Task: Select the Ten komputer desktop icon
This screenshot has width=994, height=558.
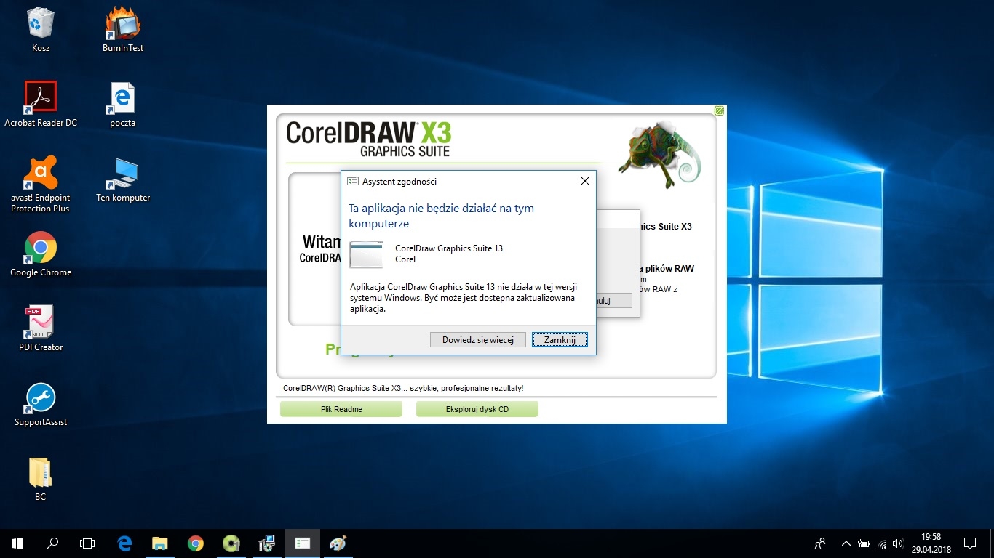Action: [123, 179]
